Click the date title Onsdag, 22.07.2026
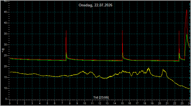Screen dimensions: 191x106 pyautogui.click(x=95, y=5)
